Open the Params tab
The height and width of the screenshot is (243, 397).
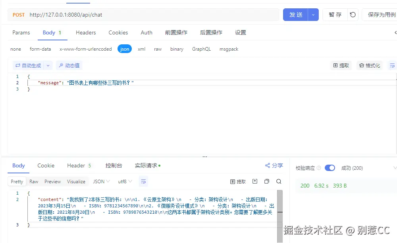(x=21, y=32)
